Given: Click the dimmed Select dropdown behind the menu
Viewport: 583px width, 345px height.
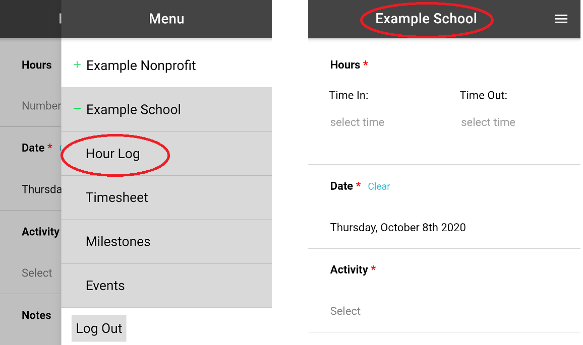Looking at the screenshot, I should [37, 273].
